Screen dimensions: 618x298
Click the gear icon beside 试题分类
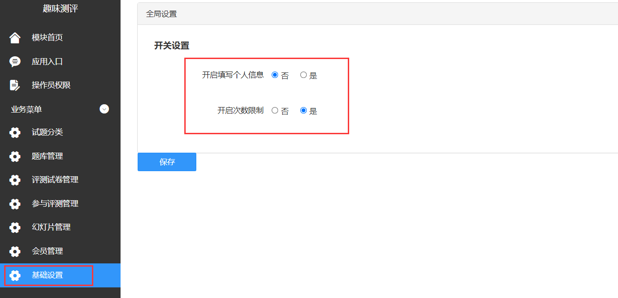pyautogui.click(x=15, y=133)
